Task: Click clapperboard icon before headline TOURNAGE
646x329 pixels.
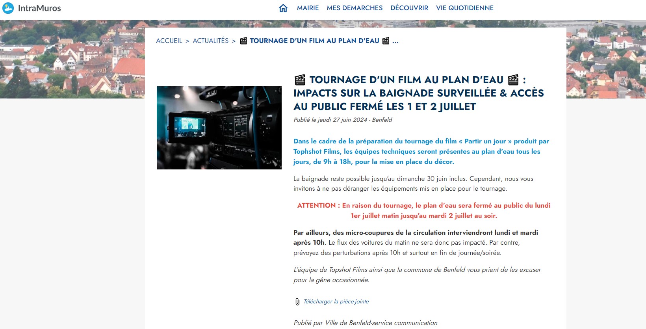Action: [300, 80]
